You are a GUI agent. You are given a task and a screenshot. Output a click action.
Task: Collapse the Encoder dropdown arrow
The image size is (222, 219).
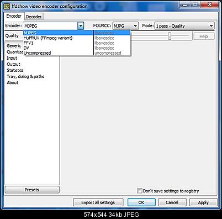(x=81, y=26)
